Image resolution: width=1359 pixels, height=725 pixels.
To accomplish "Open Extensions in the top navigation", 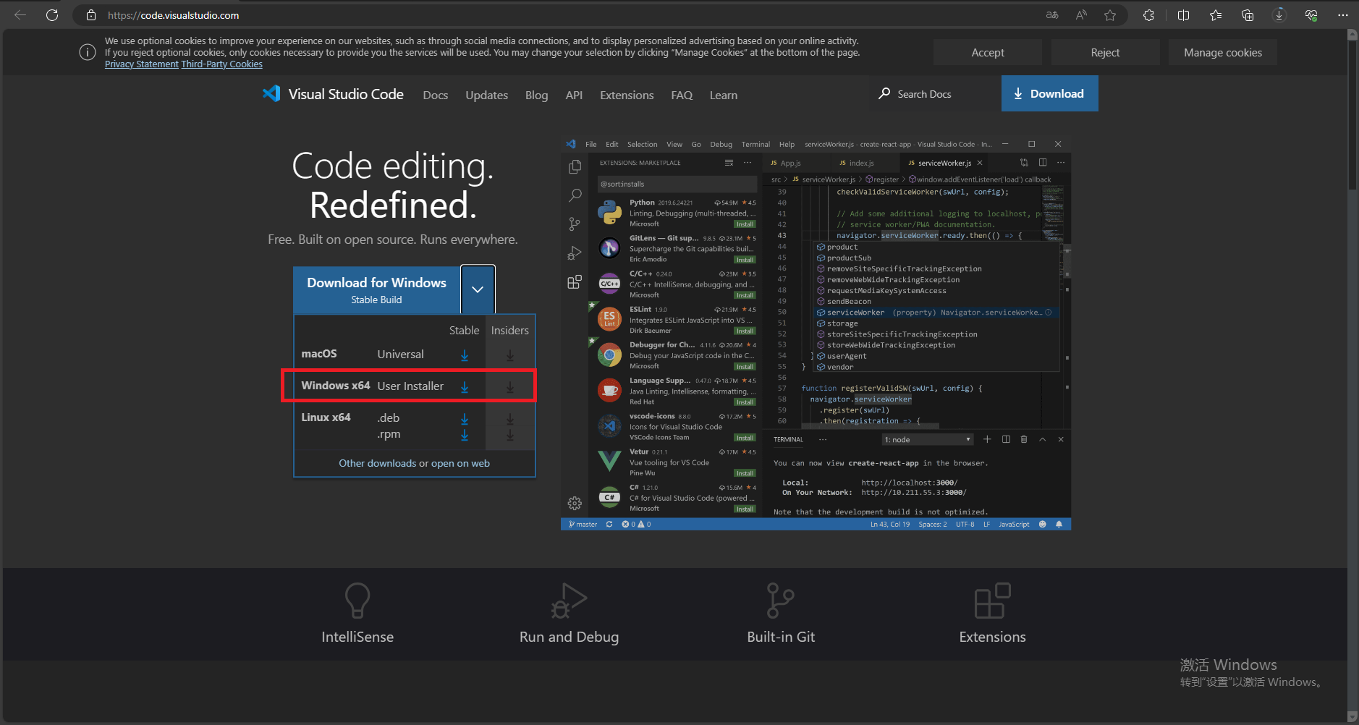I will click(x=627, y=95).
